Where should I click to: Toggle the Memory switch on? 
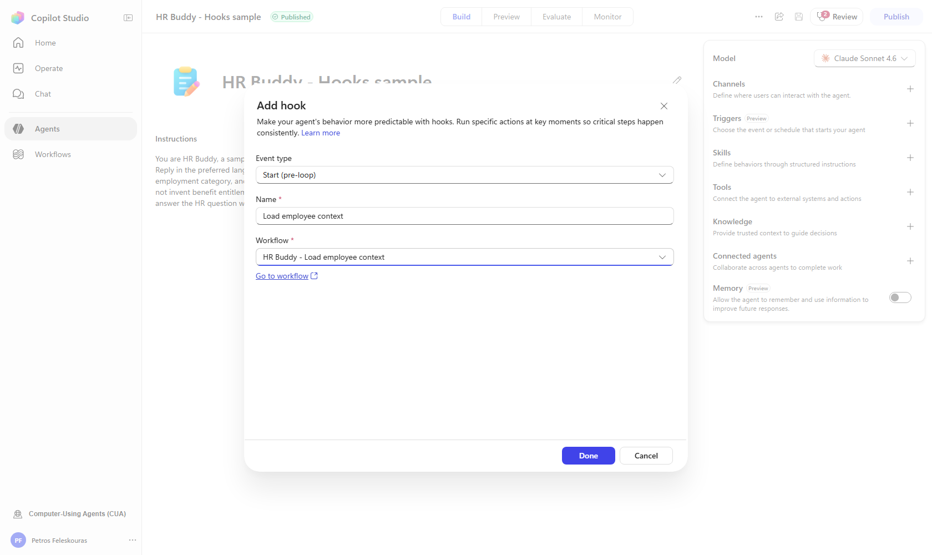click(x=900, y=297)
